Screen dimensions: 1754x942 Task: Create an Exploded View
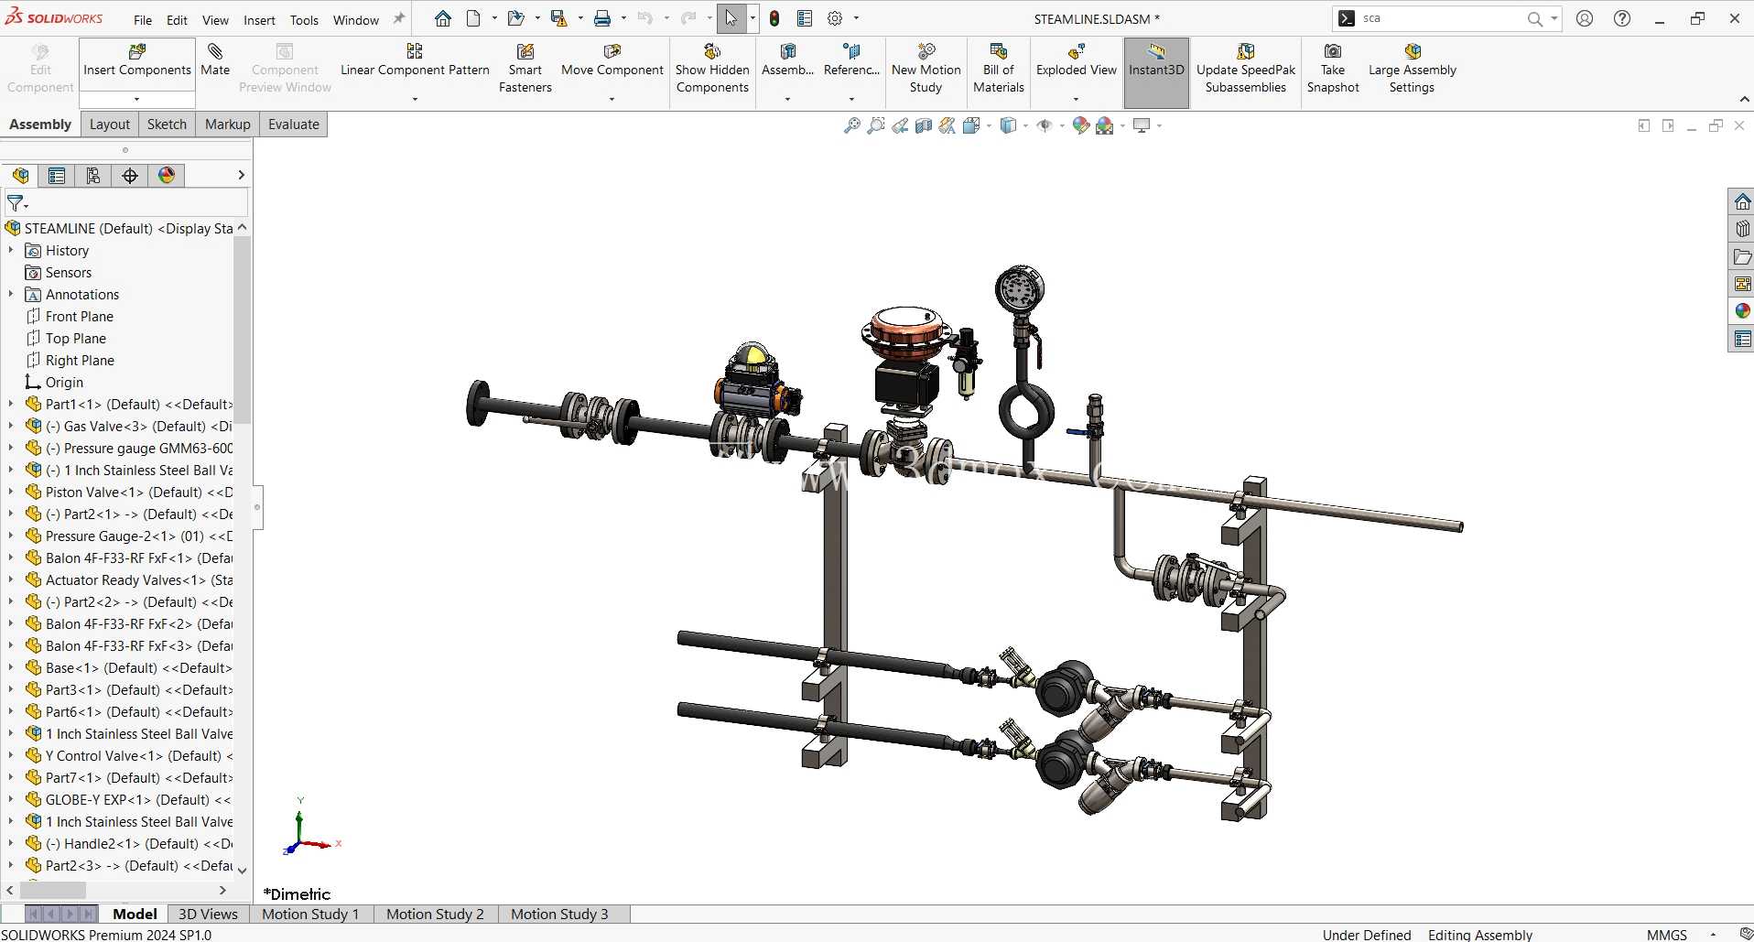click(1076, 60)
